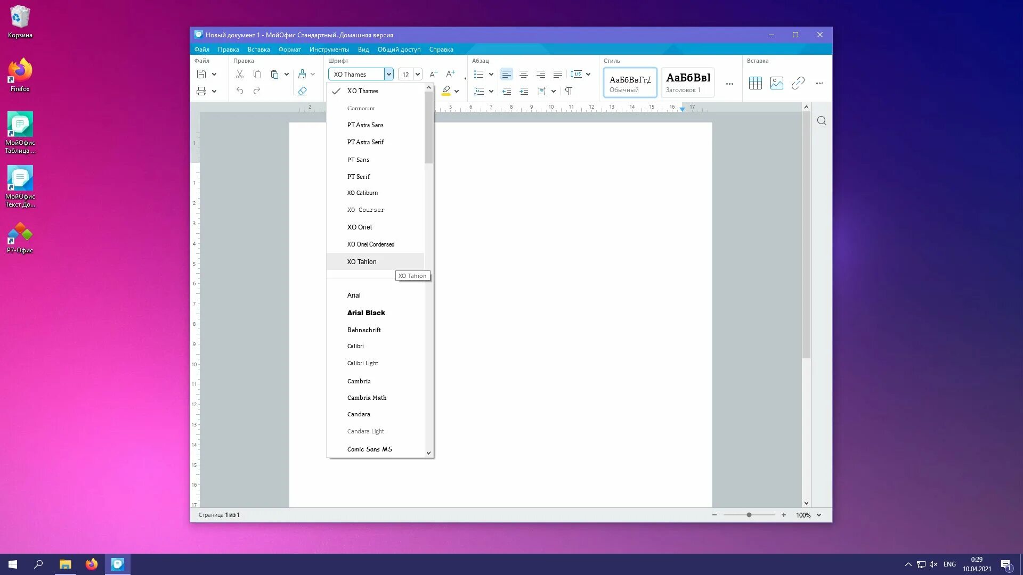This screenshot has width=1023, height=575.
Task: Select the insert table icon
Action: pyautogui.click(x=756, y=83)
